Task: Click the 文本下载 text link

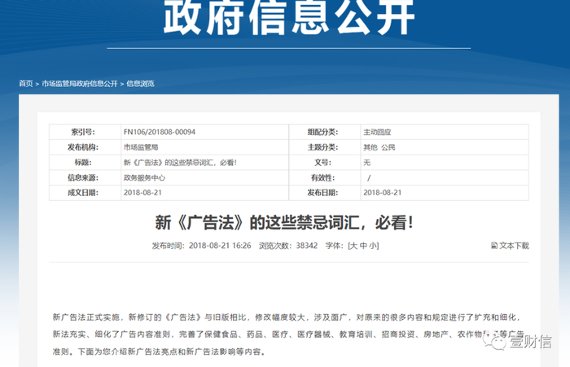Action: 514,246
